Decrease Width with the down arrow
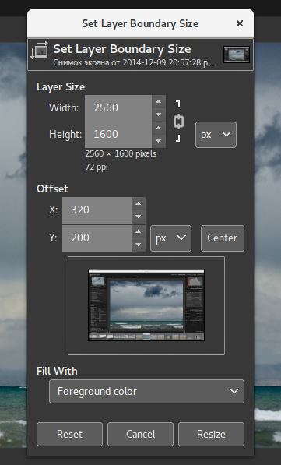This screenshot has width=281, height=465. [x=159, y=114]
